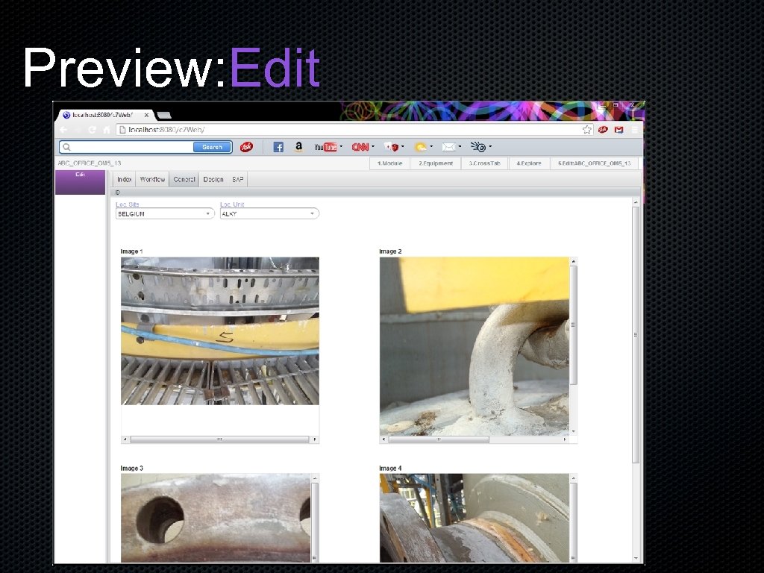Open the Amazon toolbar shortcut

[x=298, y=147]
